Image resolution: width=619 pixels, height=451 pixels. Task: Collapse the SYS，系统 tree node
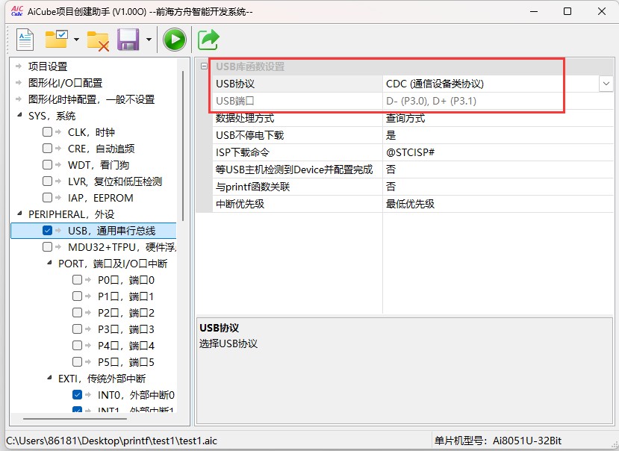(19, 115)
